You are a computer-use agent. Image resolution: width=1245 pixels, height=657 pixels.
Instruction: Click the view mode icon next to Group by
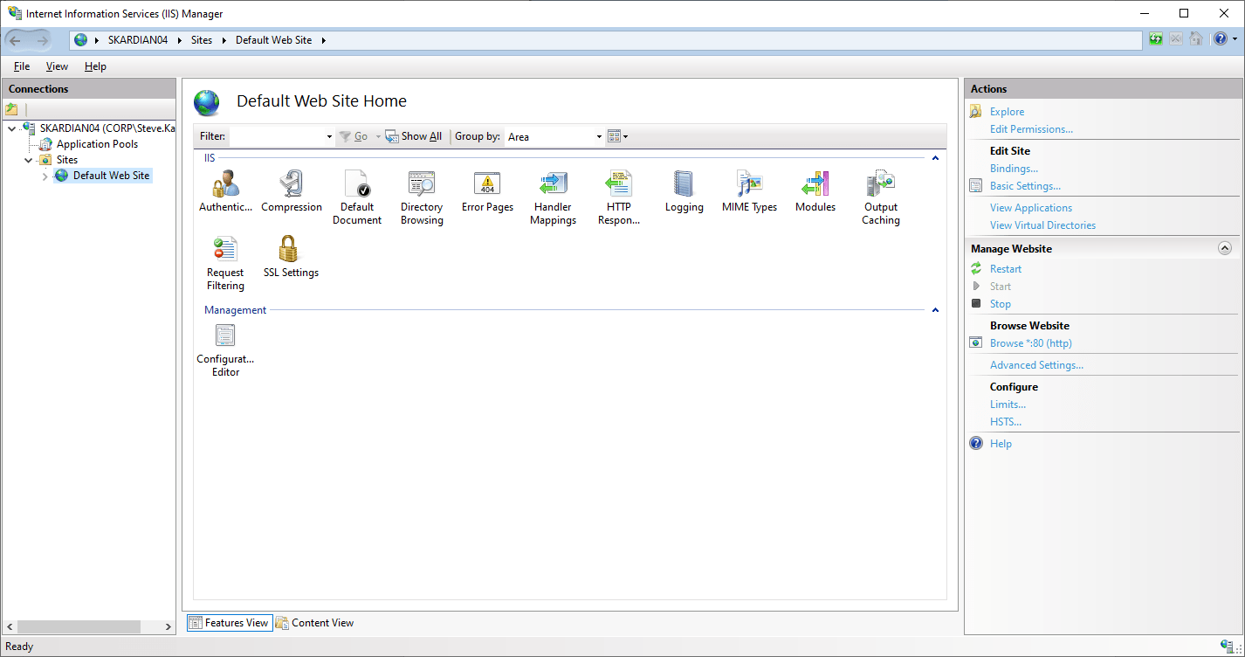(x=613, y=136)
